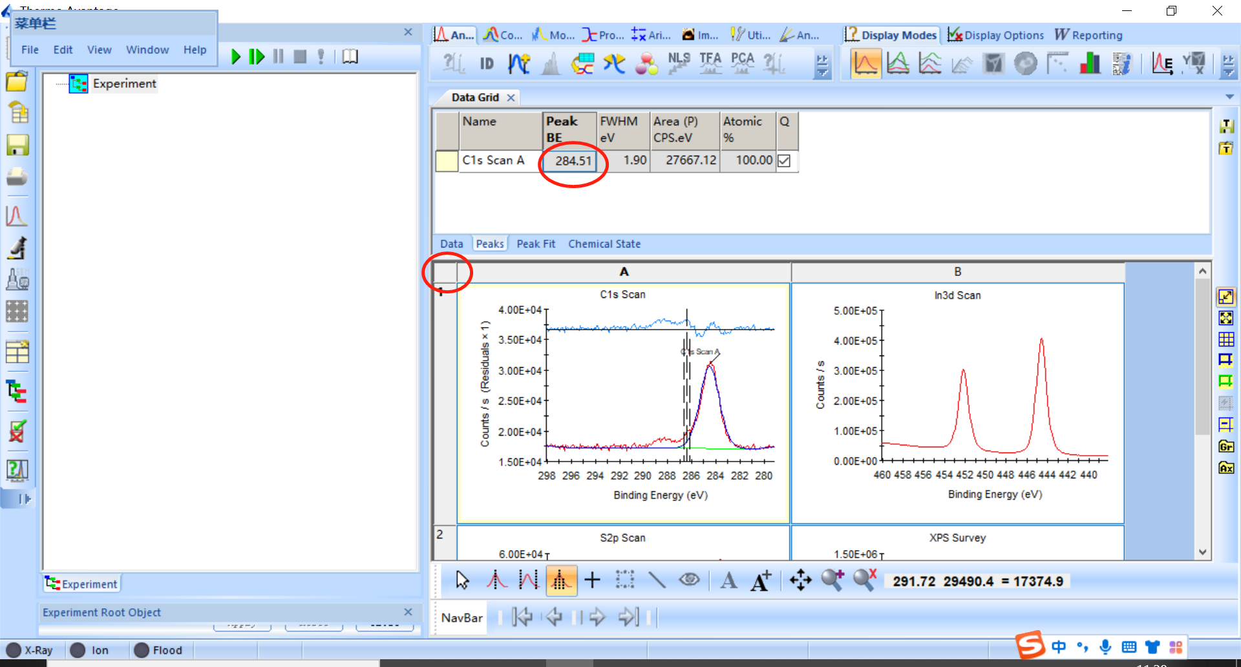This screenshot has width=1241, height=667.
Task: Click the yellow color swatch of C1s Scan A
Action: (447, 161)
